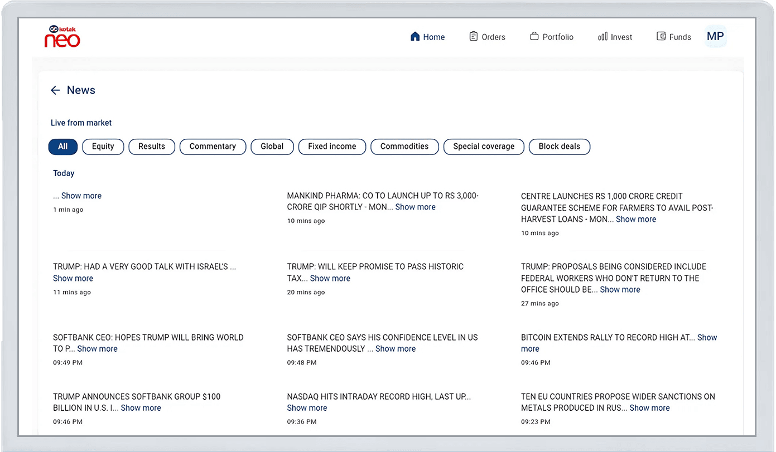This screenshot has height=452, width=776.
Task: Select the All news filter
Action: click(62, 147)
